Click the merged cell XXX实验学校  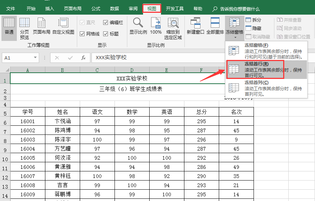click(132, 78)
